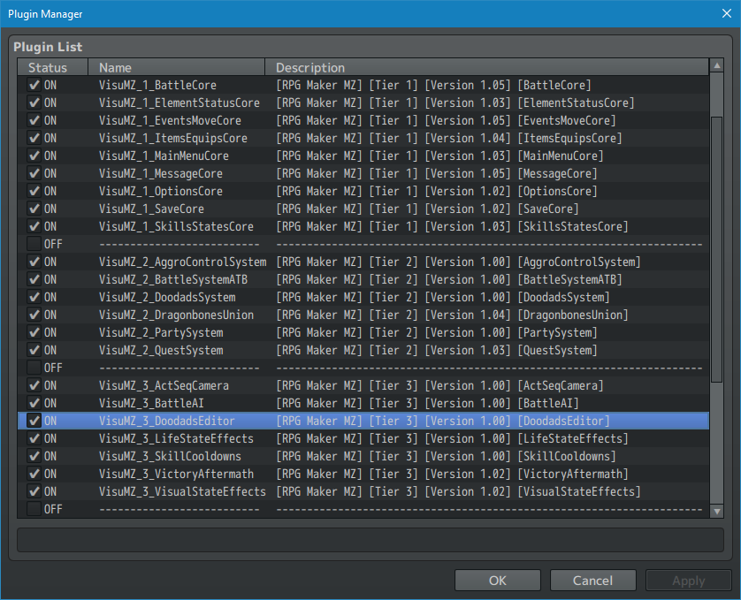
Task: Toggle the VisuMZ_2_QuestSystem checkbox off
Action: (x=34, y=350)
